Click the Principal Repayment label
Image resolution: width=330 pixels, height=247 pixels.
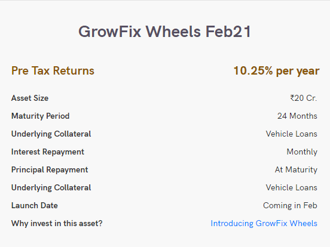pyautogui.click(x=50, y=169)
